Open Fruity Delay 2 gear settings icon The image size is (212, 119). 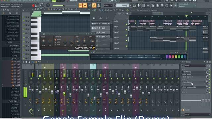pos(44,34)
